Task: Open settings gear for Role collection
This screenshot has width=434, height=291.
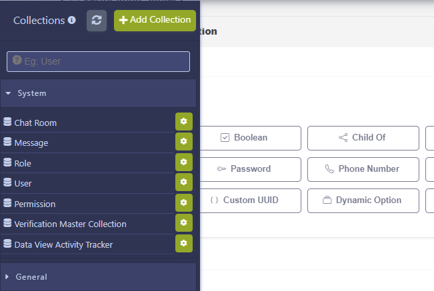Action: [183, 162]
